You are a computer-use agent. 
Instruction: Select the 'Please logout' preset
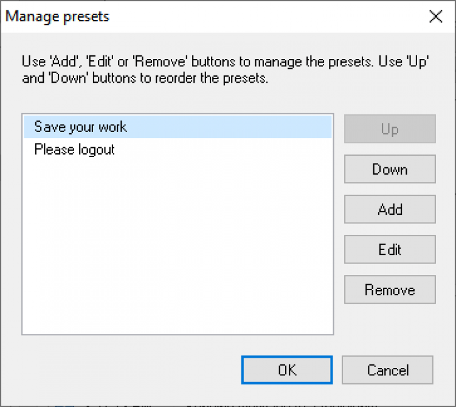pos(74,149)
